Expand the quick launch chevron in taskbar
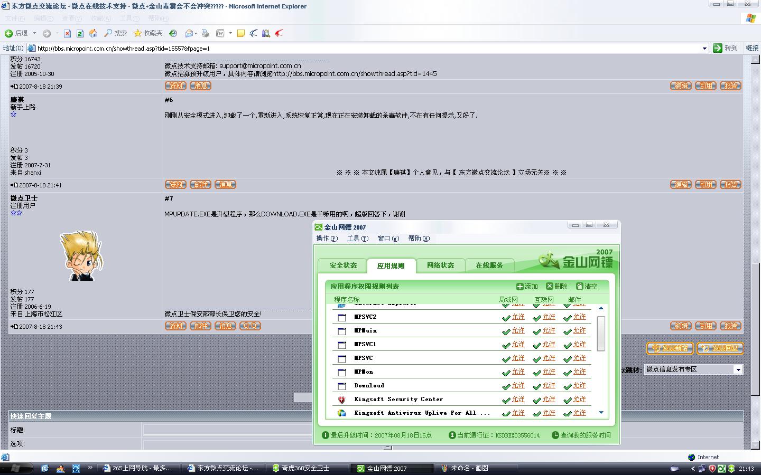The width and height of the screenshot is (761, 475). coord(90,468)
